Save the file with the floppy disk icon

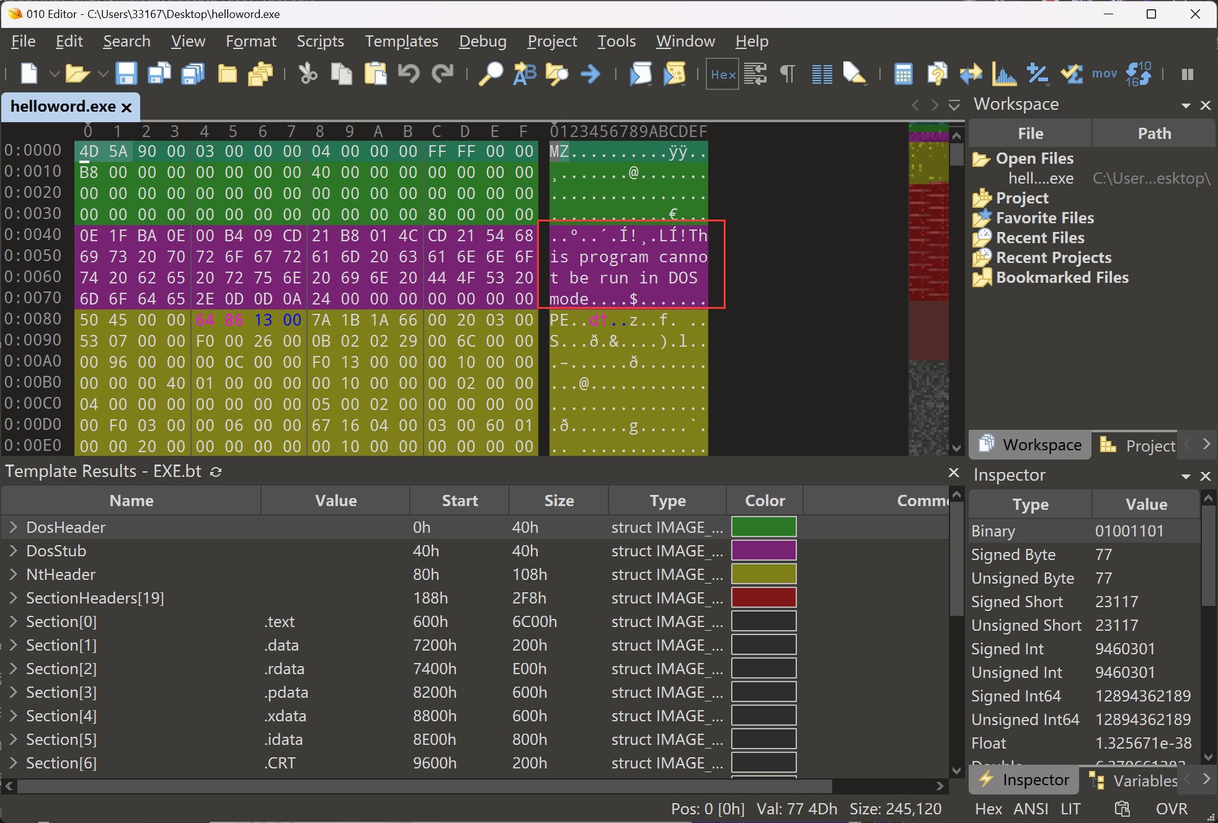tap(127, 74)
